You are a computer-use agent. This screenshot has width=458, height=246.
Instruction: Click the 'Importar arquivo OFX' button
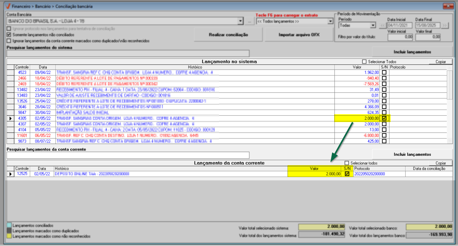click(299, 35)
